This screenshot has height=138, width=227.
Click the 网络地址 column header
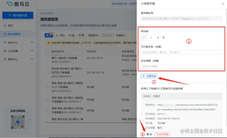[x=92, y=52]
